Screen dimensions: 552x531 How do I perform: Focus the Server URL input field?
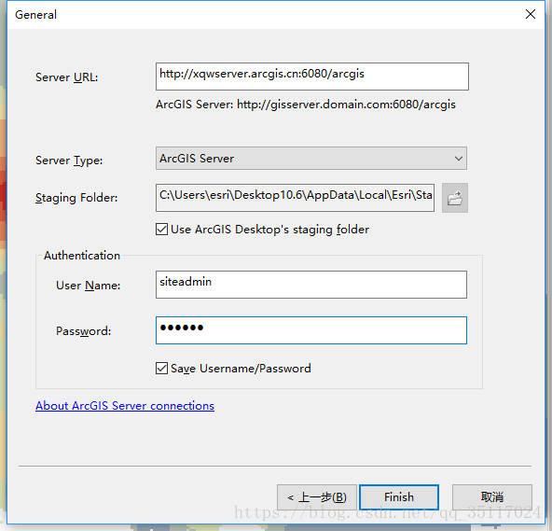(x=312, y=77)
